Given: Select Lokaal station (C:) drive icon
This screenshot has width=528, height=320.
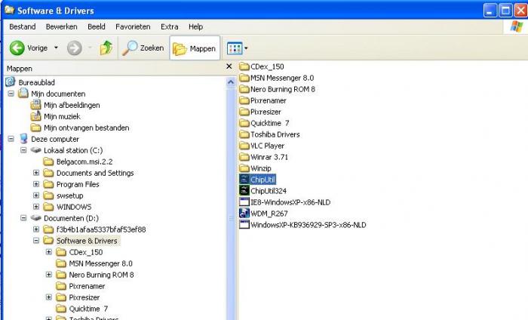Looking at the screenshot, I should click(35, 150).
